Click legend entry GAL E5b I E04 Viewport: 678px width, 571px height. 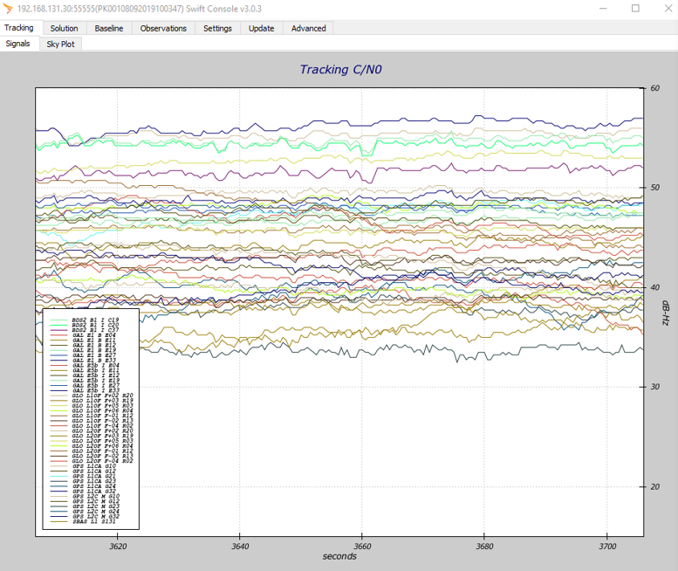tap(85, 365)
